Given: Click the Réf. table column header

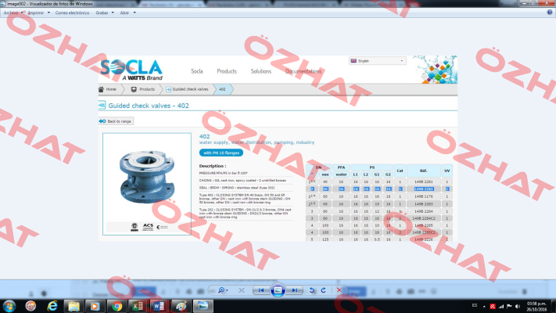Looking at the screenshot, I should click(423, 171).
